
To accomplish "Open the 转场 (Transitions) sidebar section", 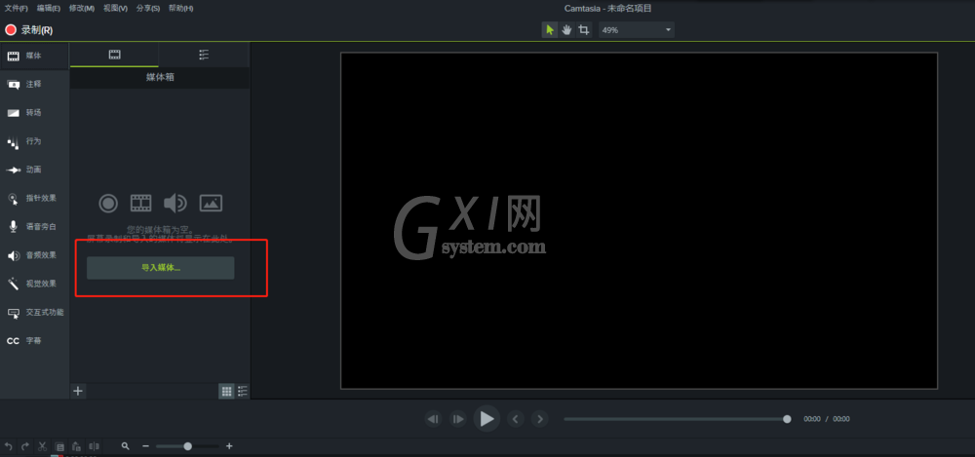I will click(x=34, y=113).
